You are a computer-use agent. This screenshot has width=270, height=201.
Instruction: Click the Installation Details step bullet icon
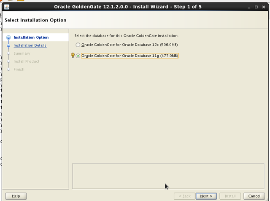pyautogui.click(x=8, y=46)
